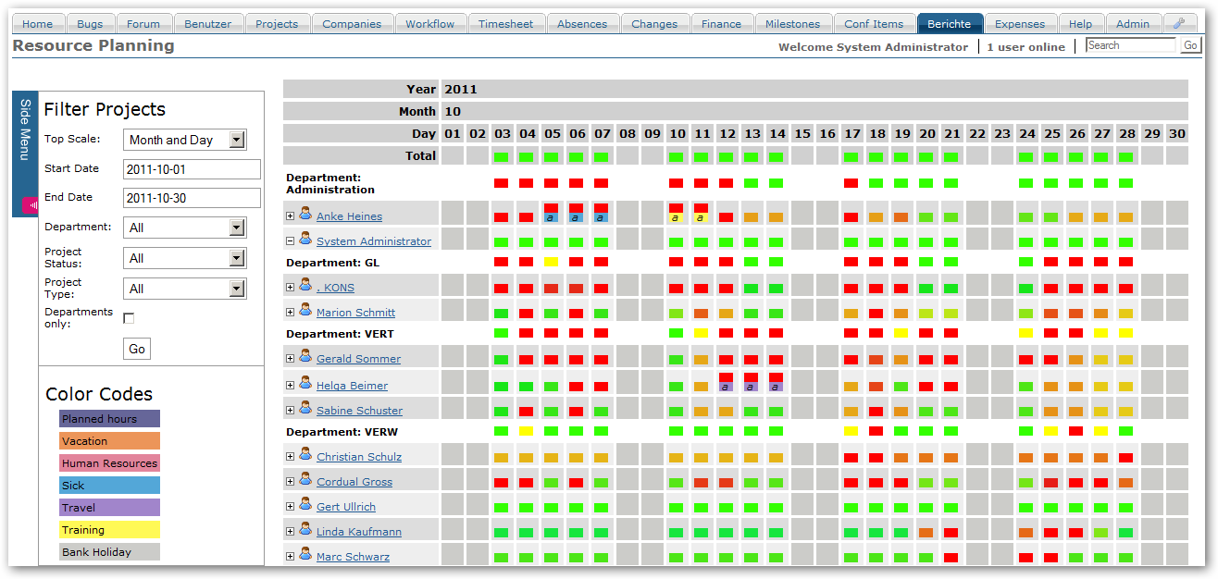Enable the Departments only checkbox
The width and height of the screenshot is (1218, 579).
pos(129,317)
